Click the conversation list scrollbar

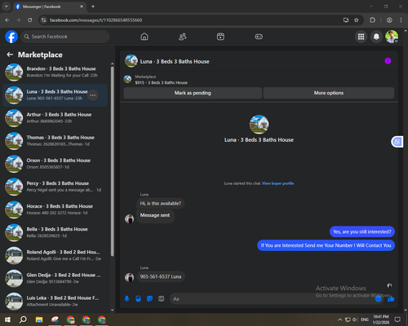(x=113, y=161)
